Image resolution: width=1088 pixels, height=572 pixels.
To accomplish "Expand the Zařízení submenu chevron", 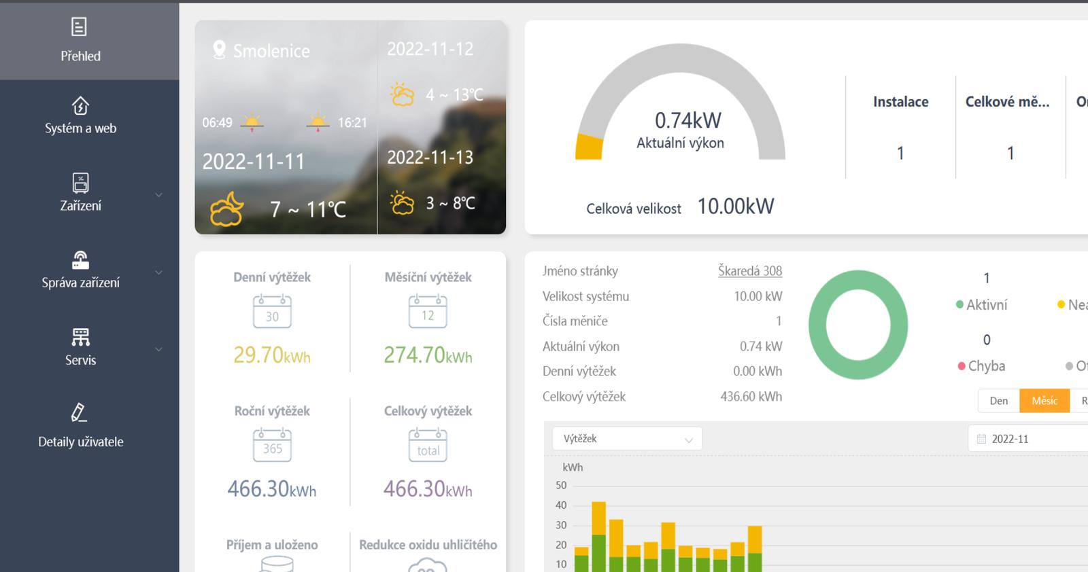I will [158, 195].
